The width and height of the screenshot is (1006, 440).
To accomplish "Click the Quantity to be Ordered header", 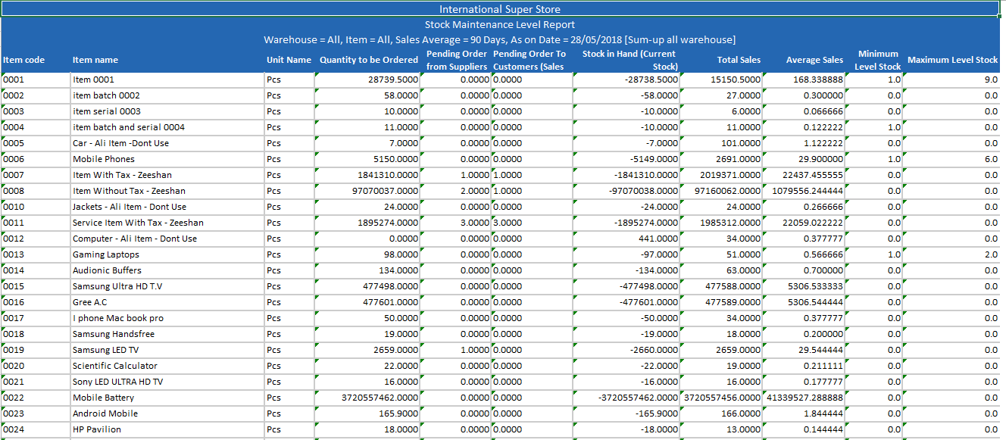I will (368, 60).
